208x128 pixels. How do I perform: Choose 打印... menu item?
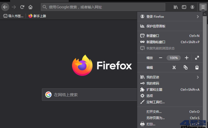(170, 124)
